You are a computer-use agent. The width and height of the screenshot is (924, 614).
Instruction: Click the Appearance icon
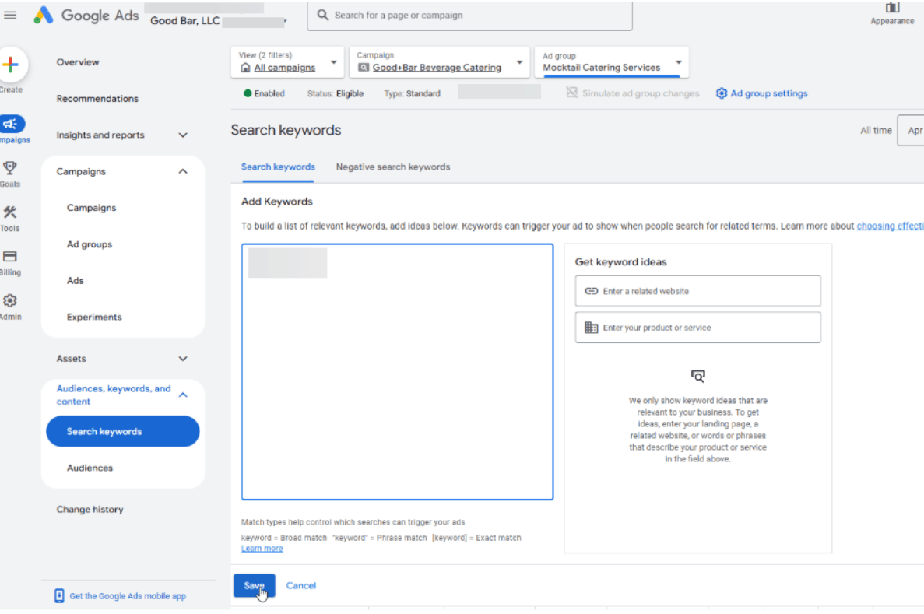[x=892, y=9]
